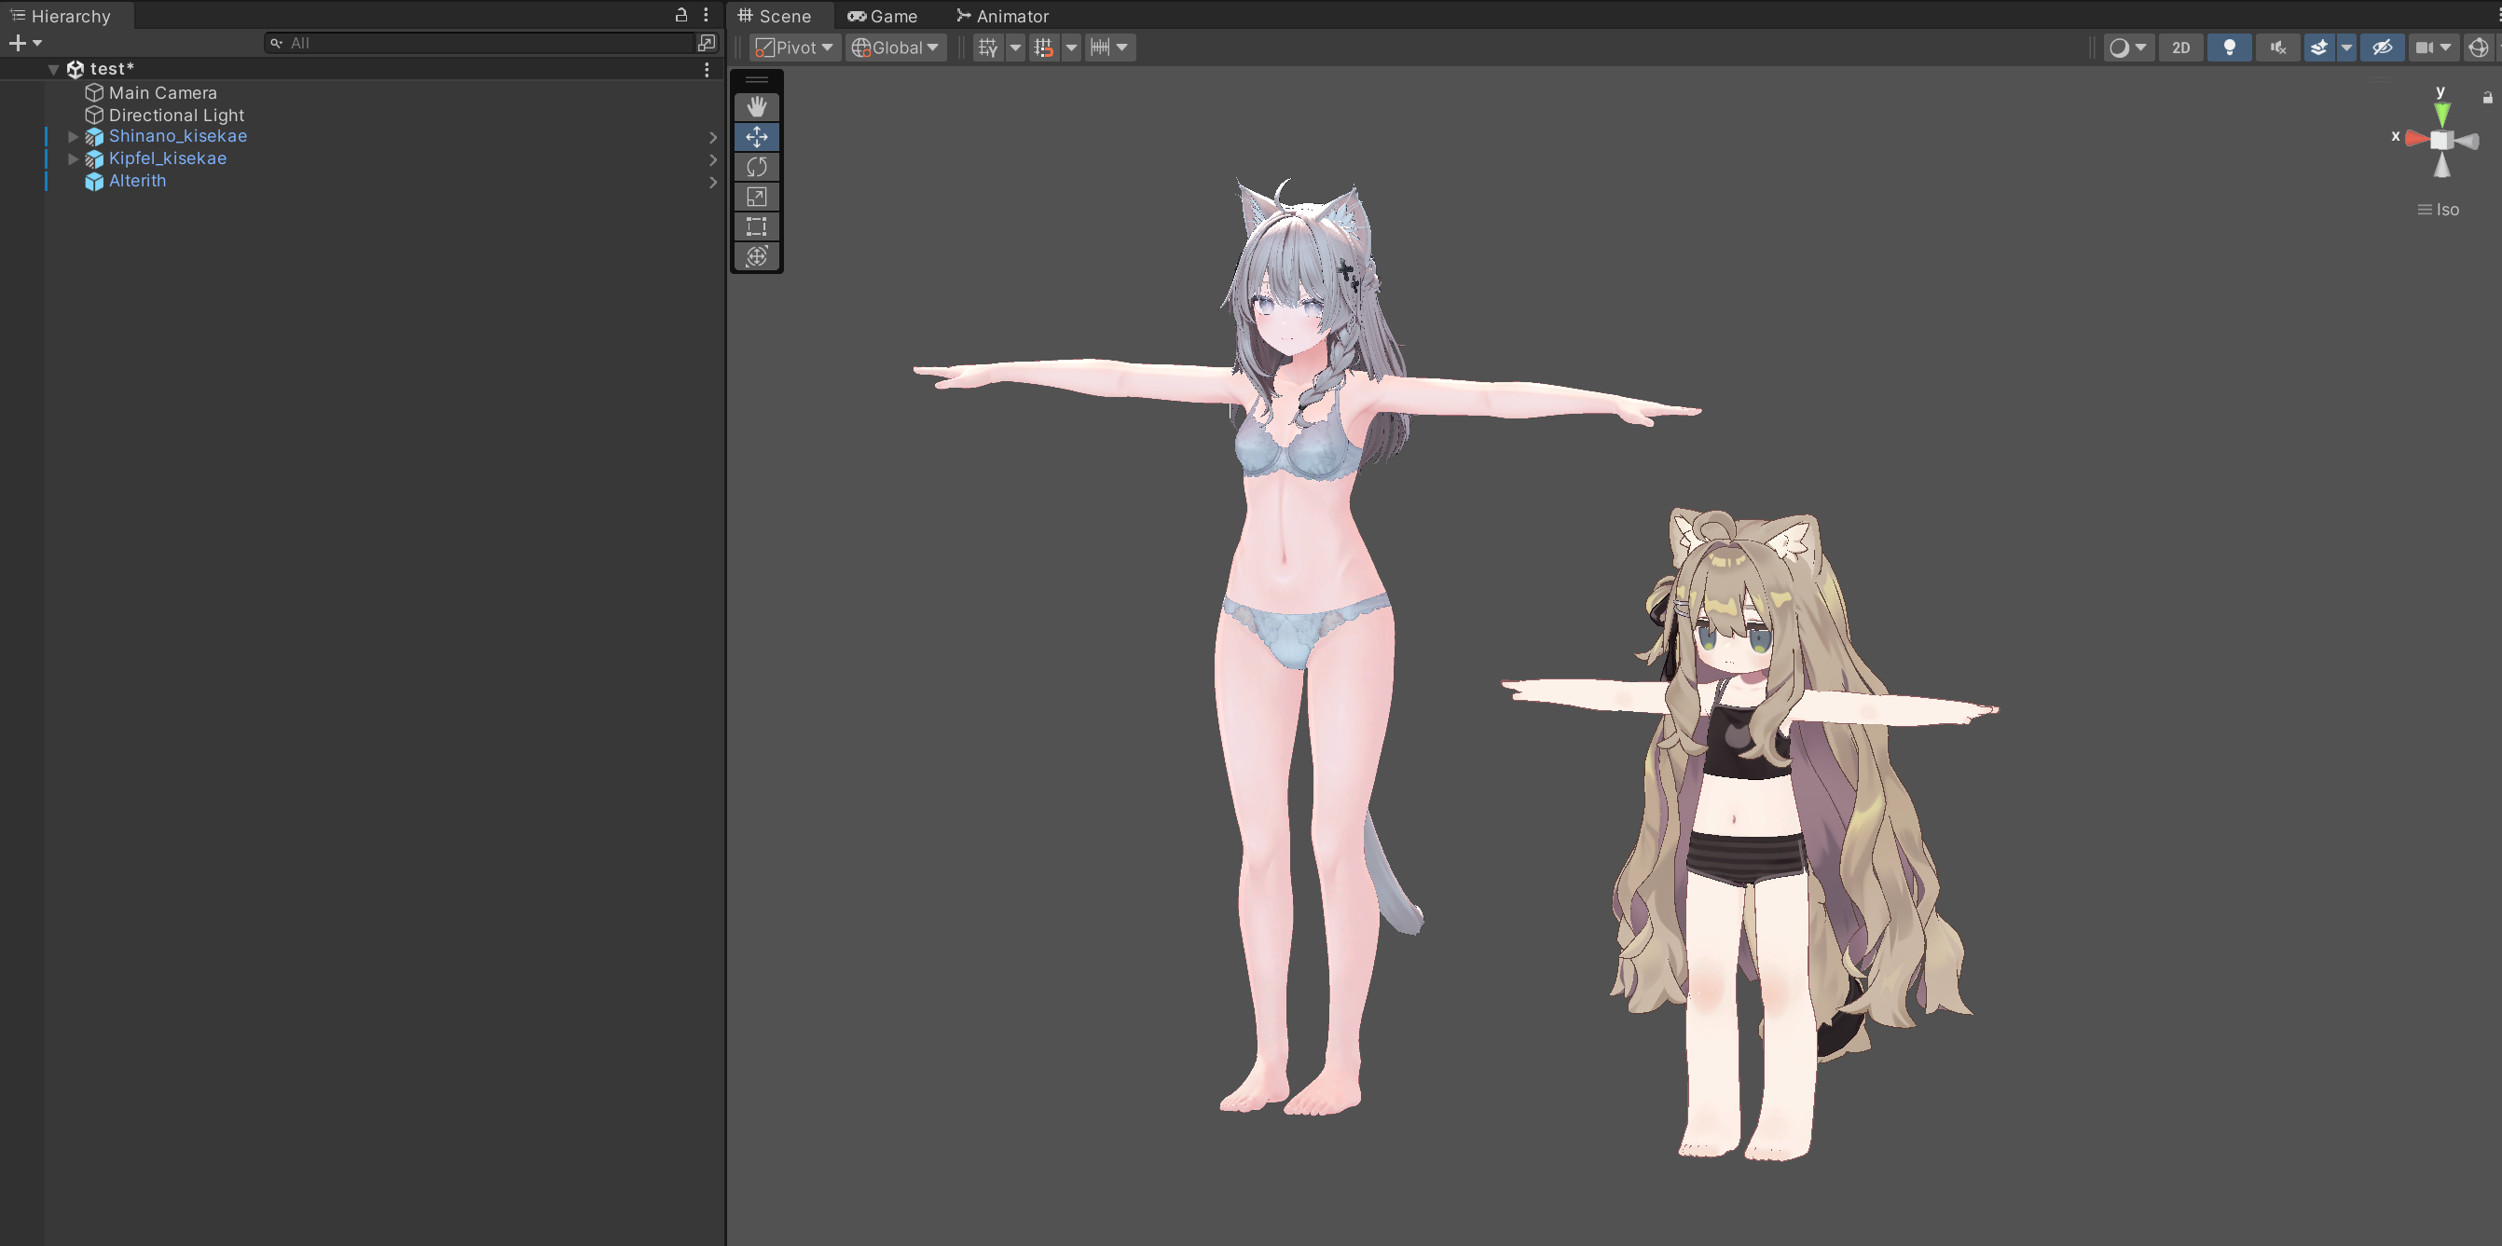Click the Main Camera object icon
The image size is (2502, 1246).
pyautogui.click(x=94, y=92)
